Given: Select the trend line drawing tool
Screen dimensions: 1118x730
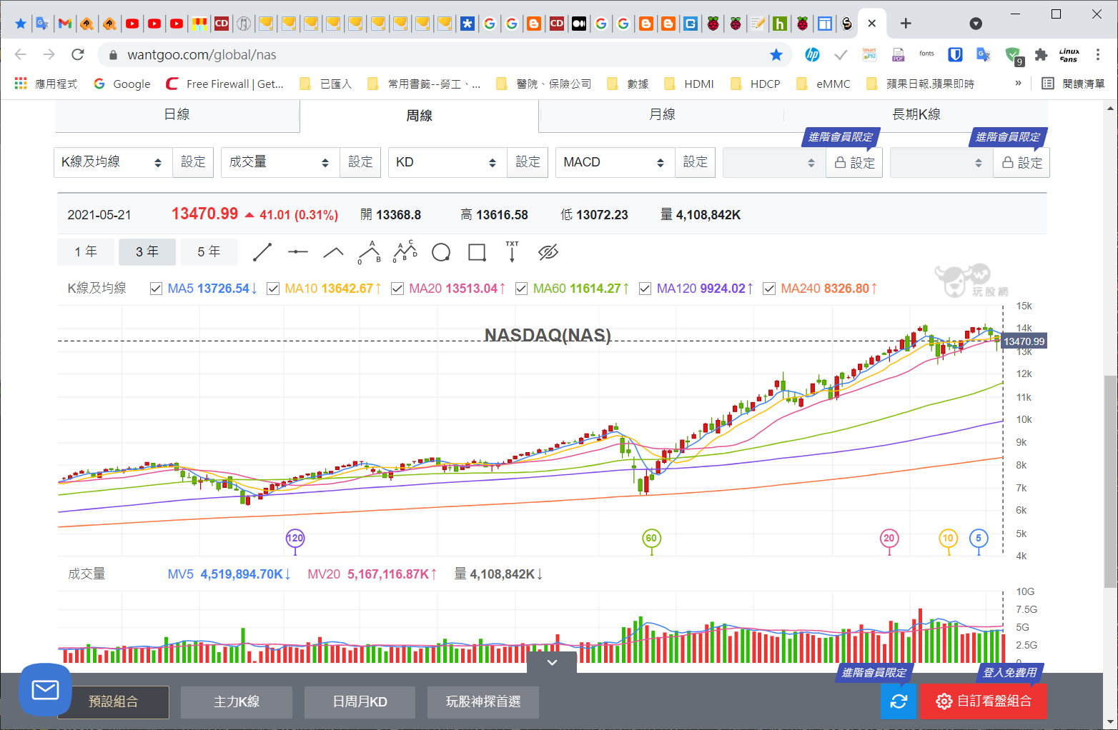Looking at the screenshot, I should click(x=262, y=252).
